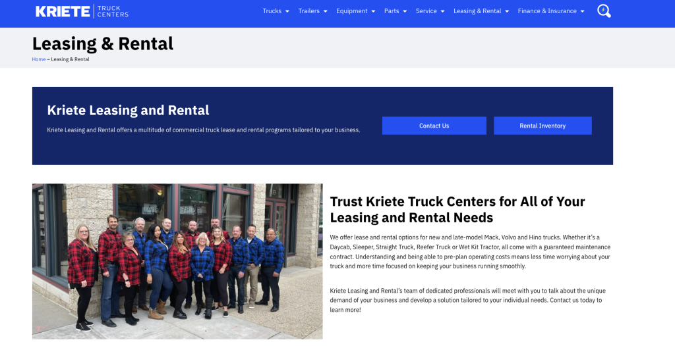Viewport: 675px width, 346px height.
Task: Click the Contact Us button
Action: pyautogui.click(x=434, y=126)
